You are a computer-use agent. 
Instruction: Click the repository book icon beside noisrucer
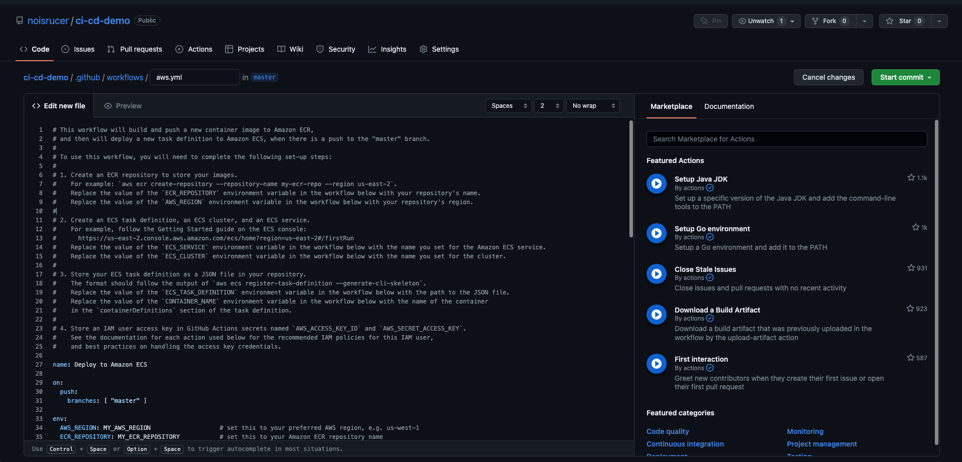click(x=19, y=21)
